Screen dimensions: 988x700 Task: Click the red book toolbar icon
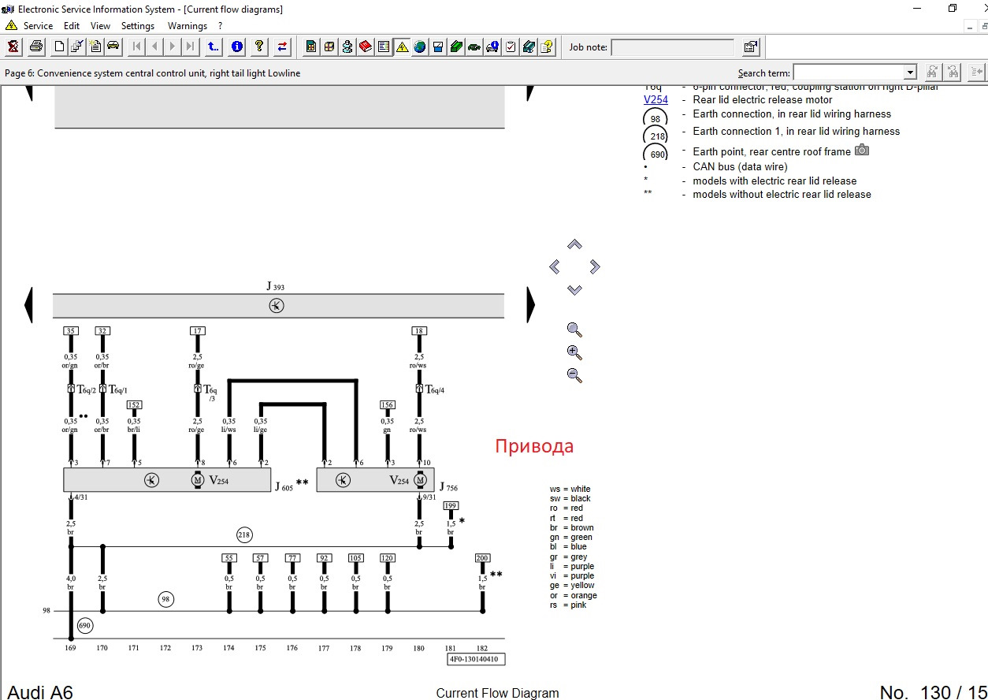coord(366,47)
